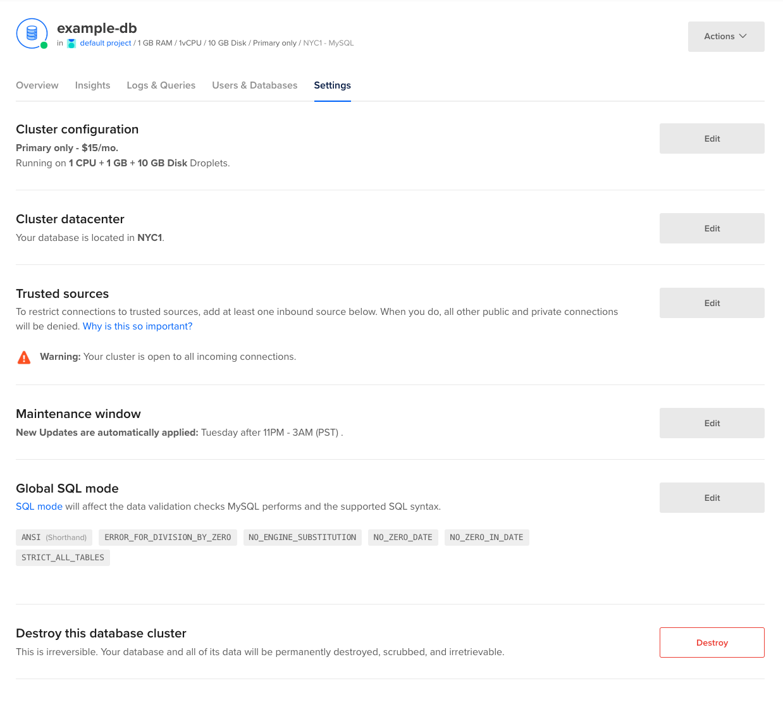Viewport: 783px width, 719px height.
Task: Click the 'Why is this so important?' link
Action: click(137, 326)
